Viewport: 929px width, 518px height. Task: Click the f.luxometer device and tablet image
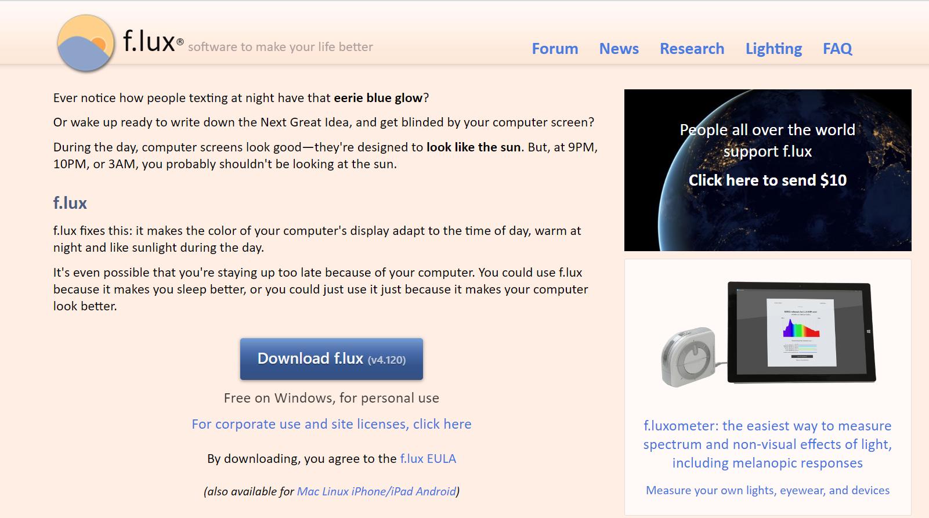[768, 334]
